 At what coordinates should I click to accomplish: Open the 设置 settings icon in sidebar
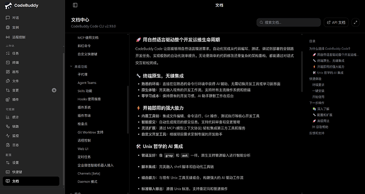(x=8, y=163)
